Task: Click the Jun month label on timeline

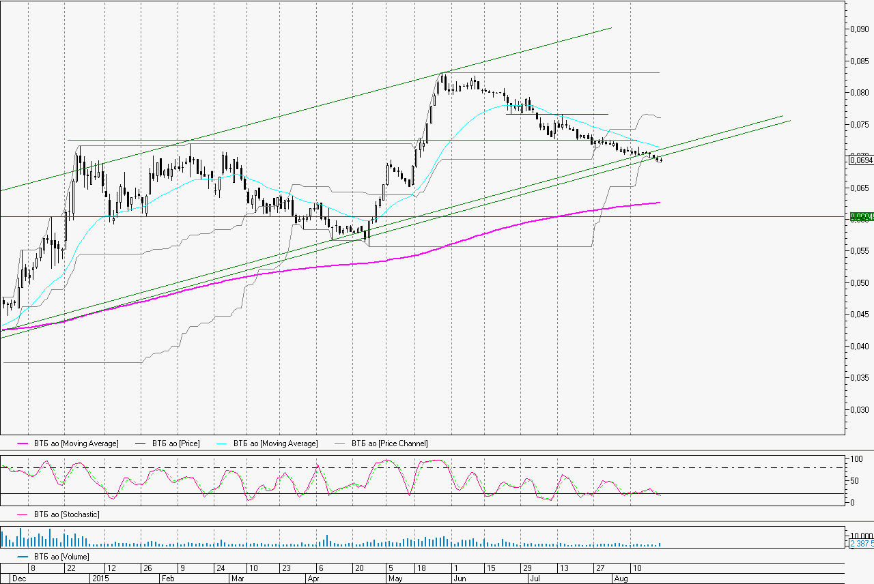Action: (x=460, y=578)
